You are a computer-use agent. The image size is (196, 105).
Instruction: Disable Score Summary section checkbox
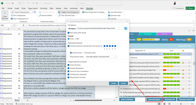tap(68, 65)
